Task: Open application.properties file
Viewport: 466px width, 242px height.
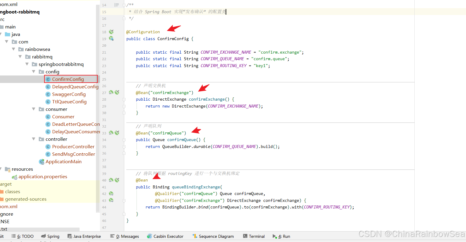Action: click(43, 176)
